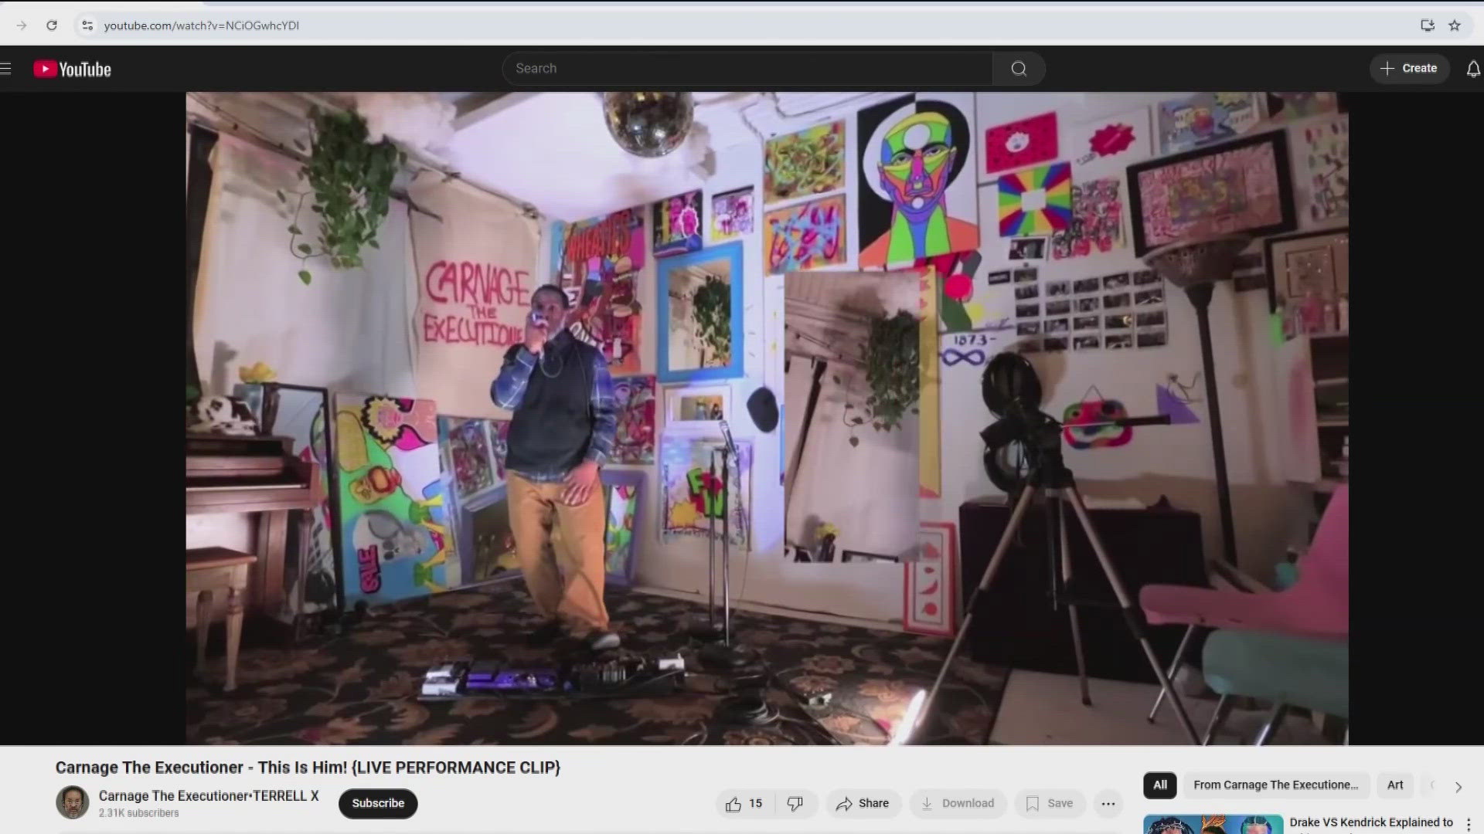Click the browser reload icon
1484x834 pixels.
(x=52, y=25)
